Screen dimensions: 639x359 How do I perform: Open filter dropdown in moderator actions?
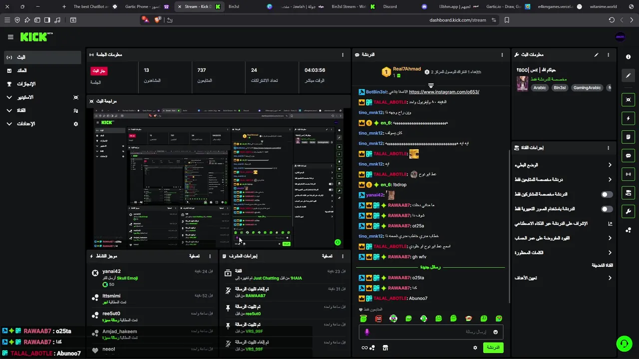[327, 256]
